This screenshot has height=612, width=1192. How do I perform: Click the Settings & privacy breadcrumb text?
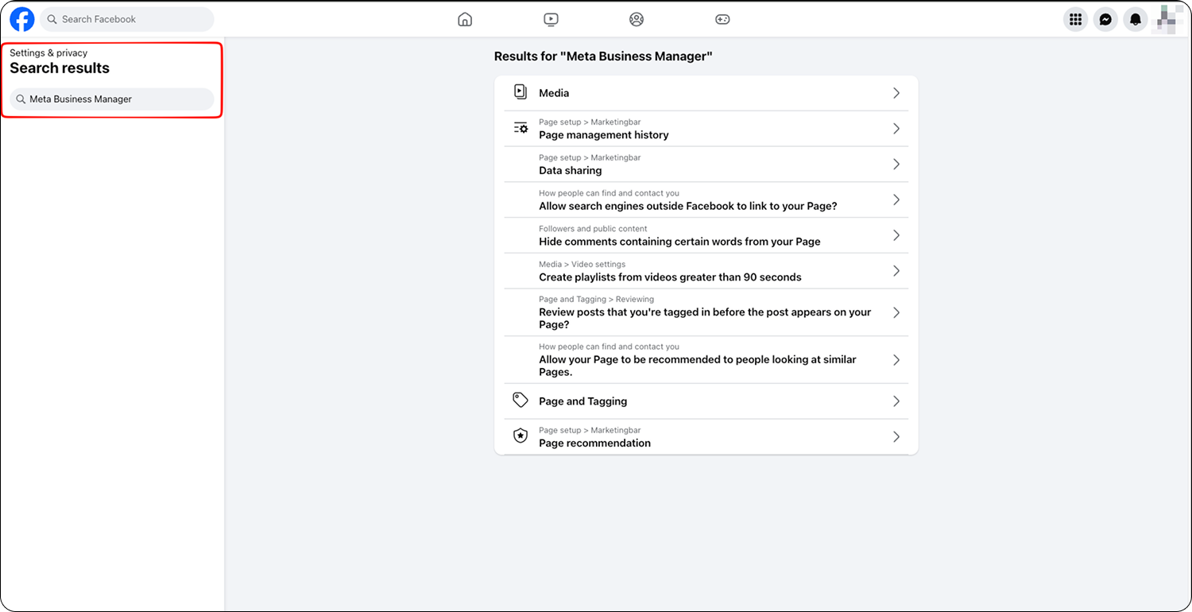coord(48,53)
